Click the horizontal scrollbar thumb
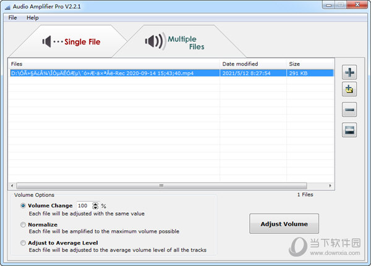Viewport: 371px width, 266px height. pyautogui.click(x=161, y=186)
